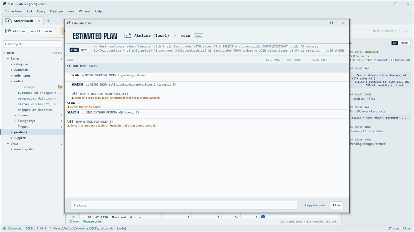Click the Reverse order link

pyautogui.click(x=93, y=221)
